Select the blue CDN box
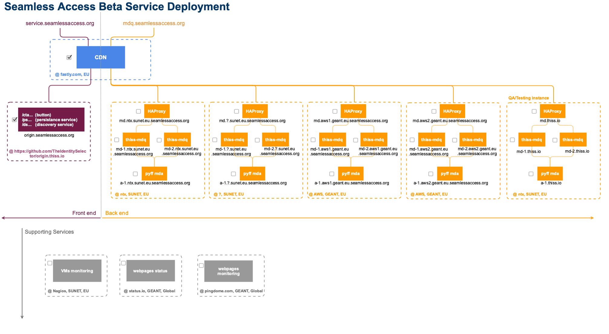This screenshot has width=609, height=334. (101, 57)
